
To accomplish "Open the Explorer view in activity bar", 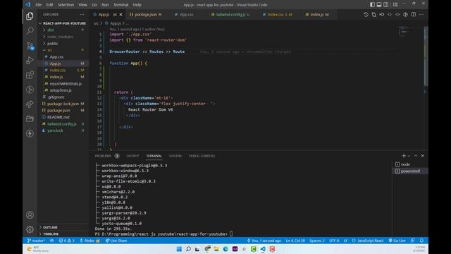I will 30,16.
